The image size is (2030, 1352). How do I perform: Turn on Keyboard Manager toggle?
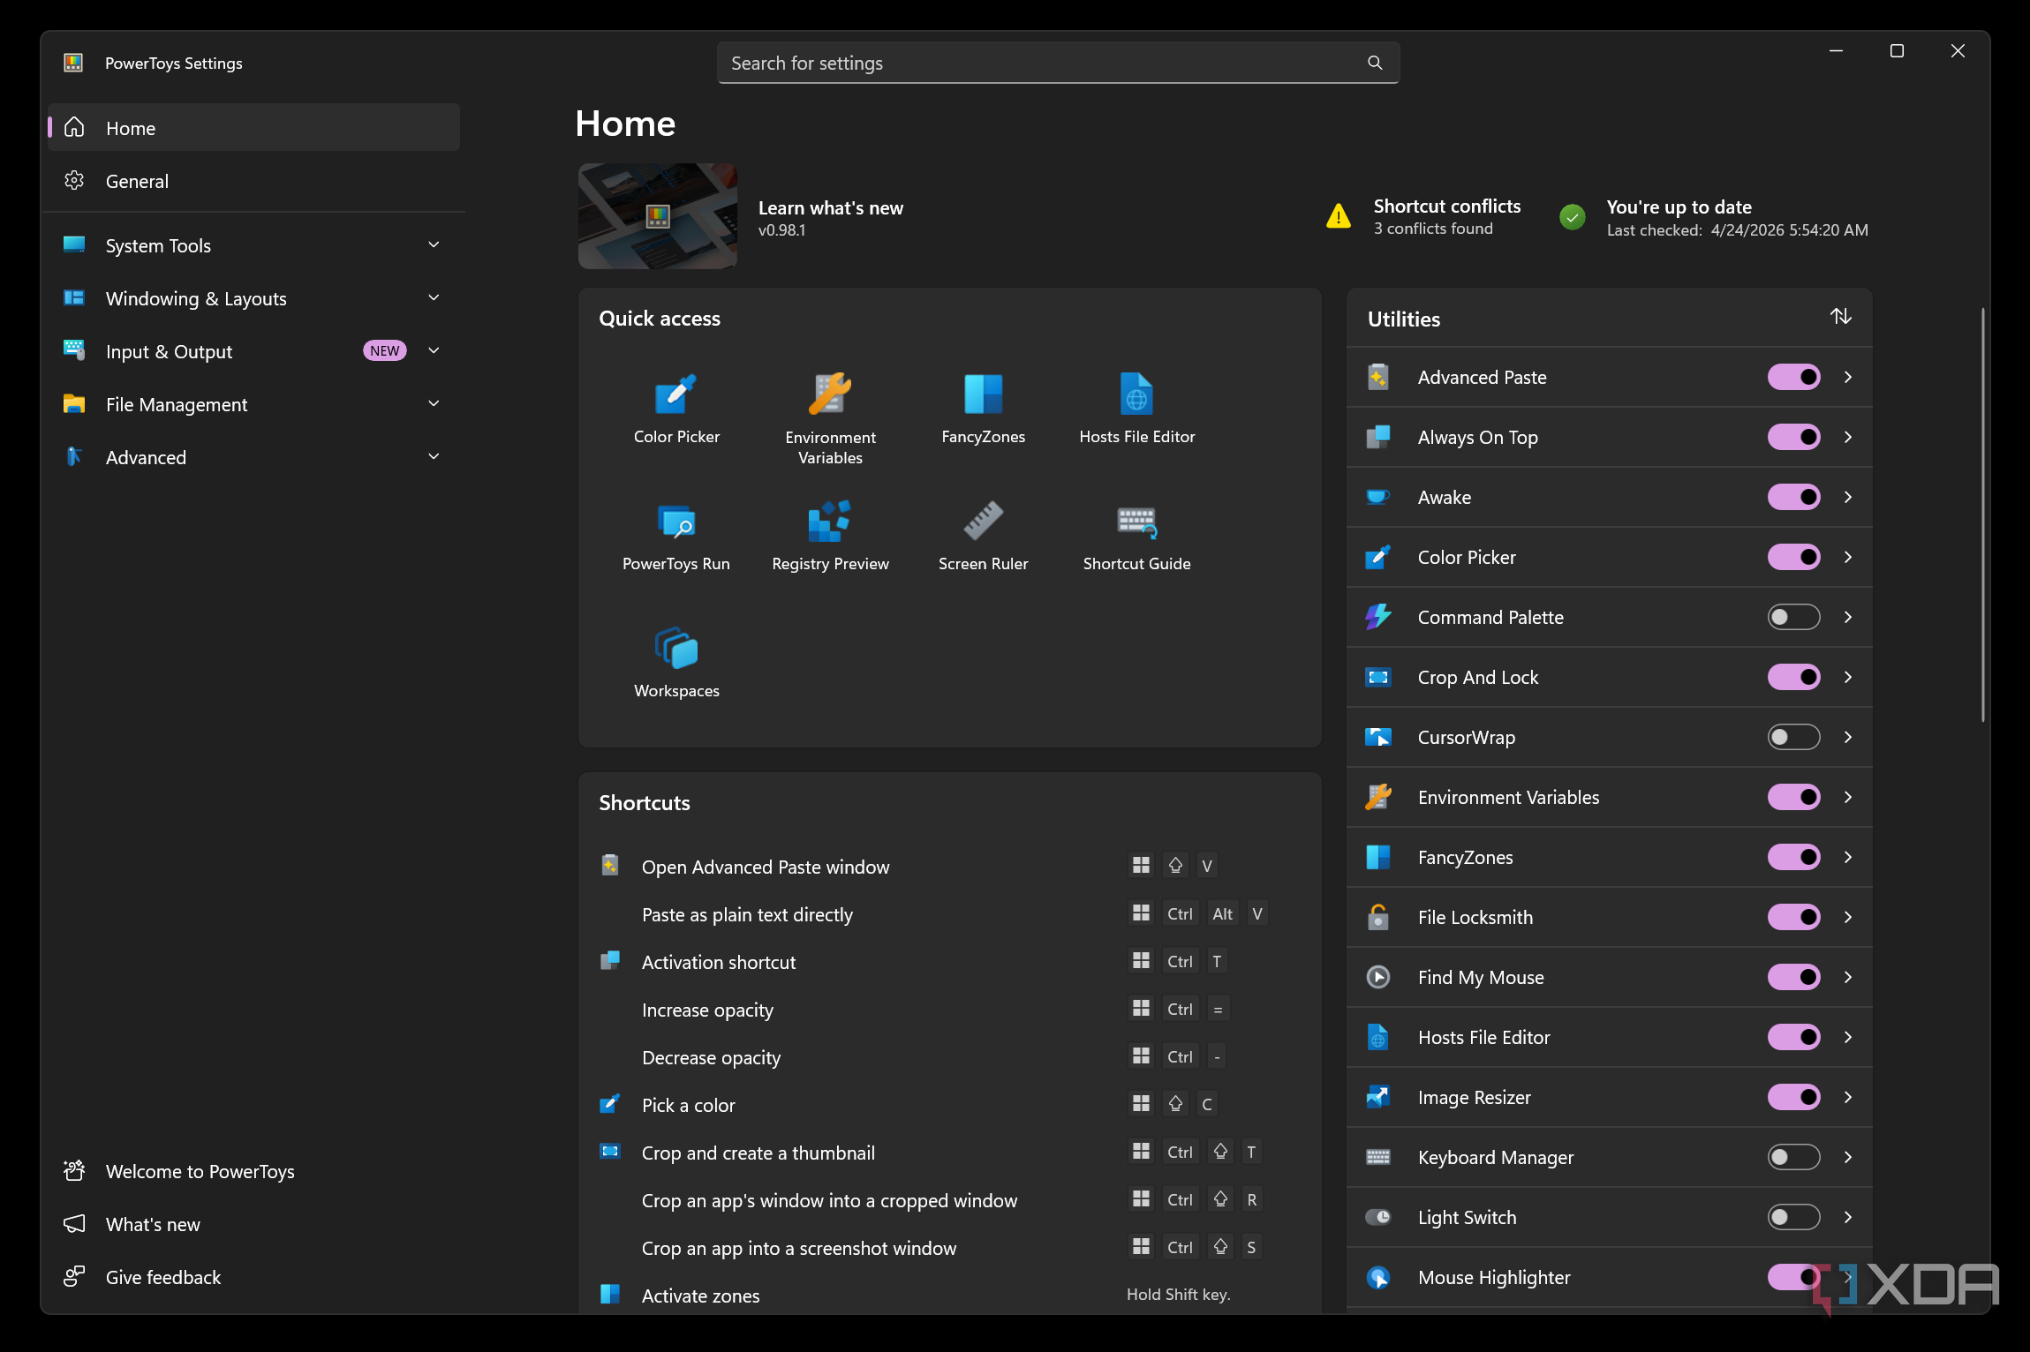(x=1793, y=1157)
